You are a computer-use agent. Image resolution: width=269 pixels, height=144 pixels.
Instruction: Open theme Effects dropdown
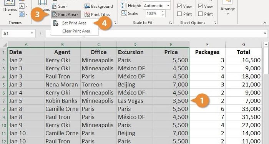coord(23,14)
